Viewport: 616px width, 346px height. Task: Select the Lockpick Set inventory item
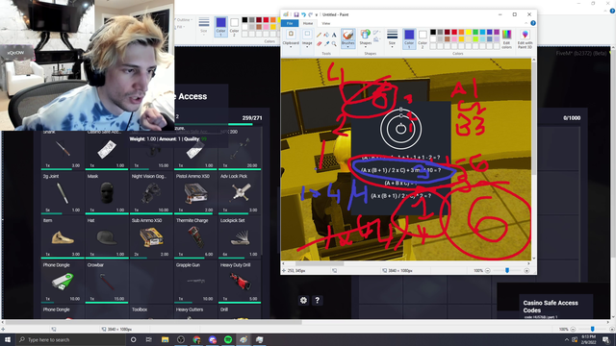[x=240, y=237]
